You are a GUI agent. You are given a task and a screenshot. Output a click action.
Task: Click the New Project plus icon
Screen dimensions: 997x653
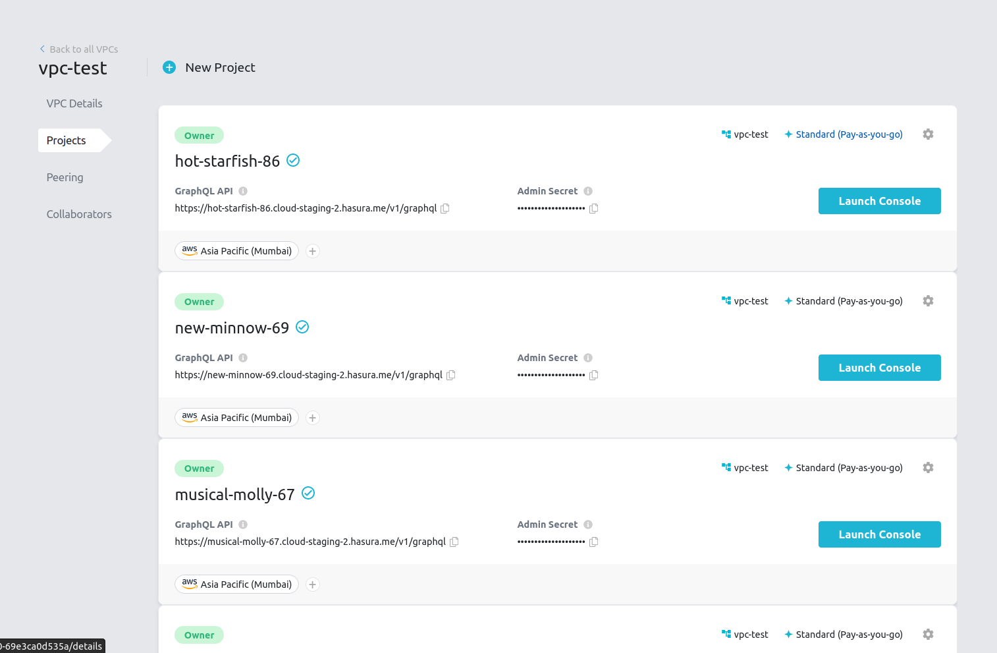(x=169, y=67)
